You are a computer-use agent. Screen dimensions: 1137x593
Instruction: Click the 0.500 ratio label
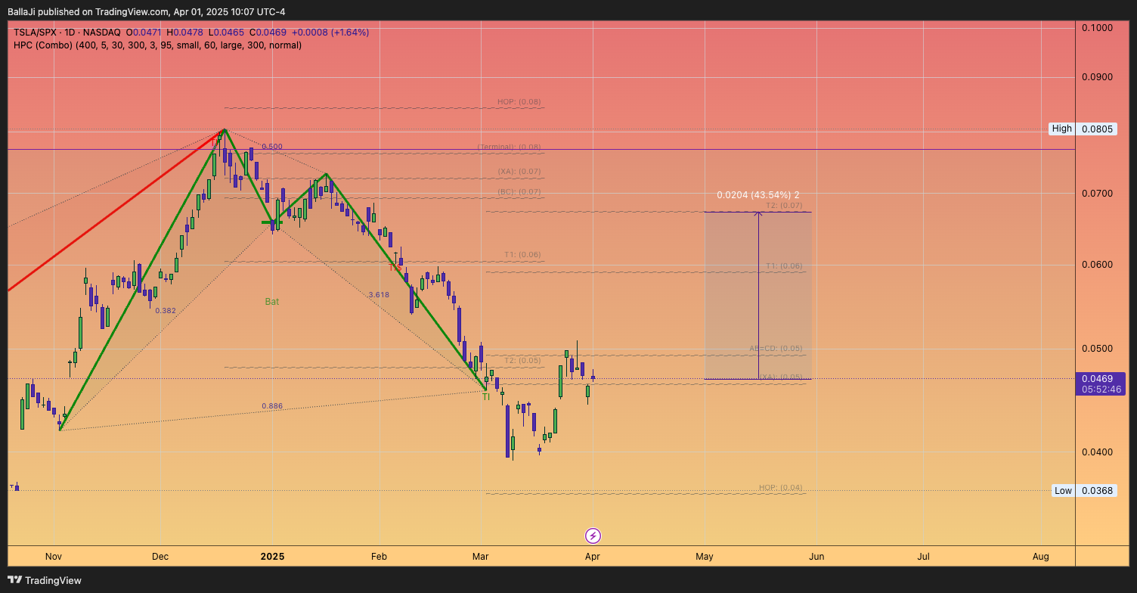272,147
